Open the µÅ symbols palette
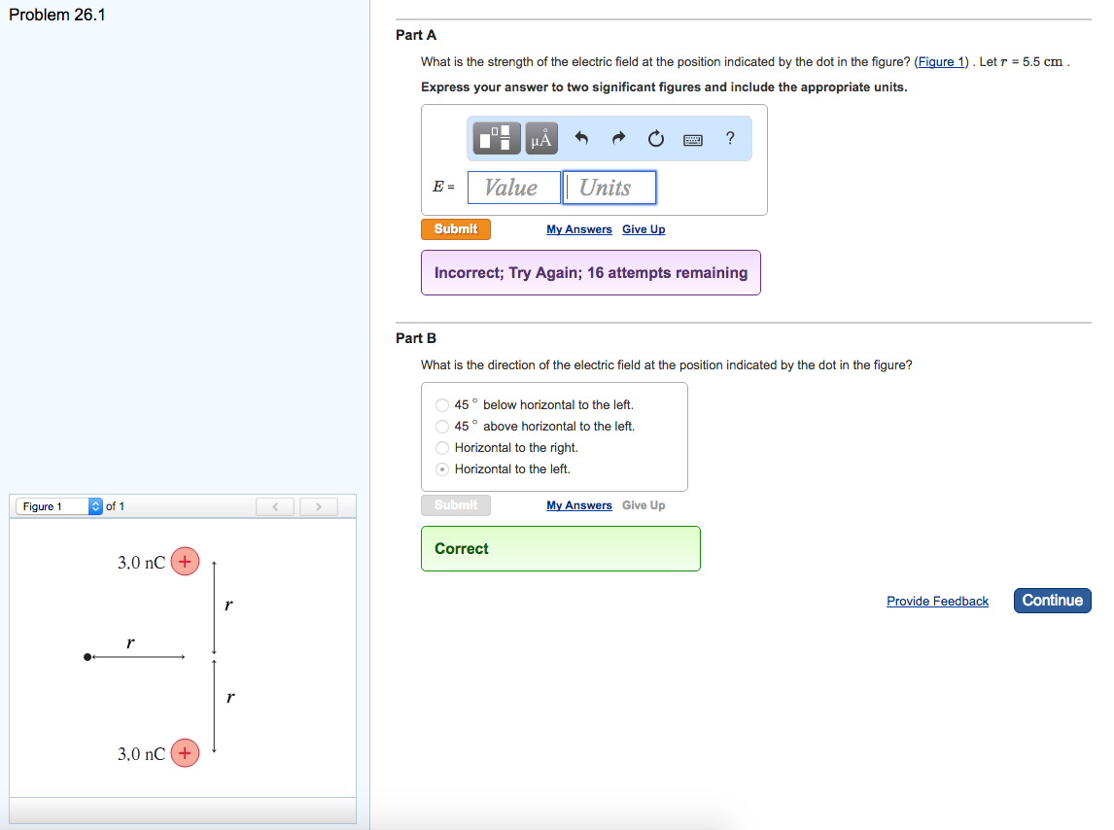 click(541, 138)
